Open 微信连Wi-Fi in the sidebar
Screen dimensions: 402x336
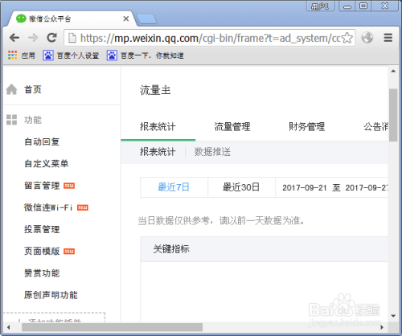(48, 207)
